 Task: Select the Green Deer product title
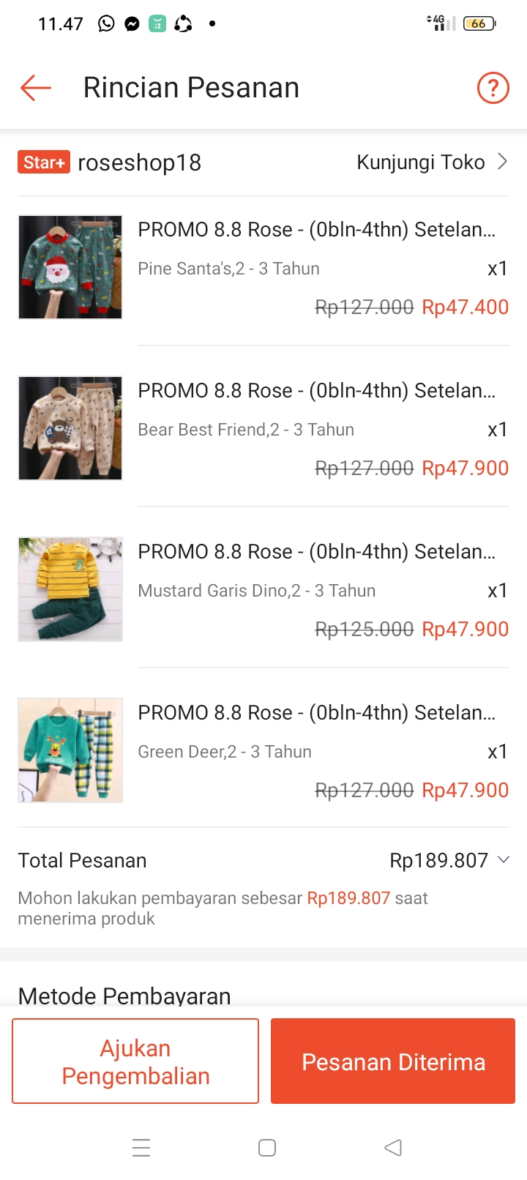click(x=316, y=712)
